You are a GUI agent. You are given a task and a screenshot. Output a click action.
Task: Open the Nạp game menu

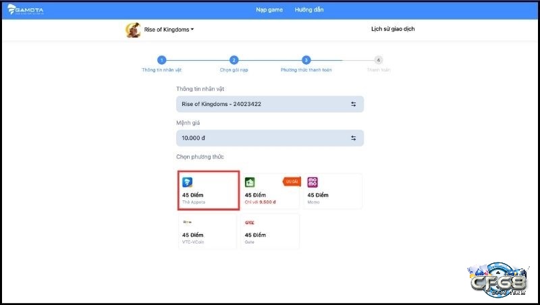(269, 9)
